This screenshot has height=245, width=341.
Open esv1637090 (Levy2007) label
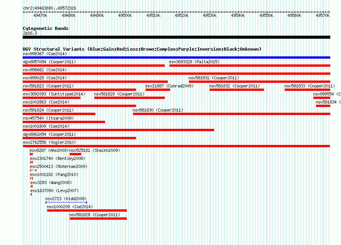pyautogui.click(x=54, y=191)
